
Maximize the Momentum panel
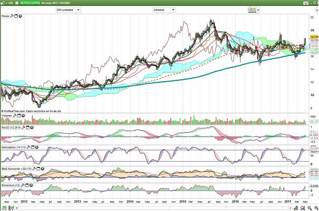27,185
